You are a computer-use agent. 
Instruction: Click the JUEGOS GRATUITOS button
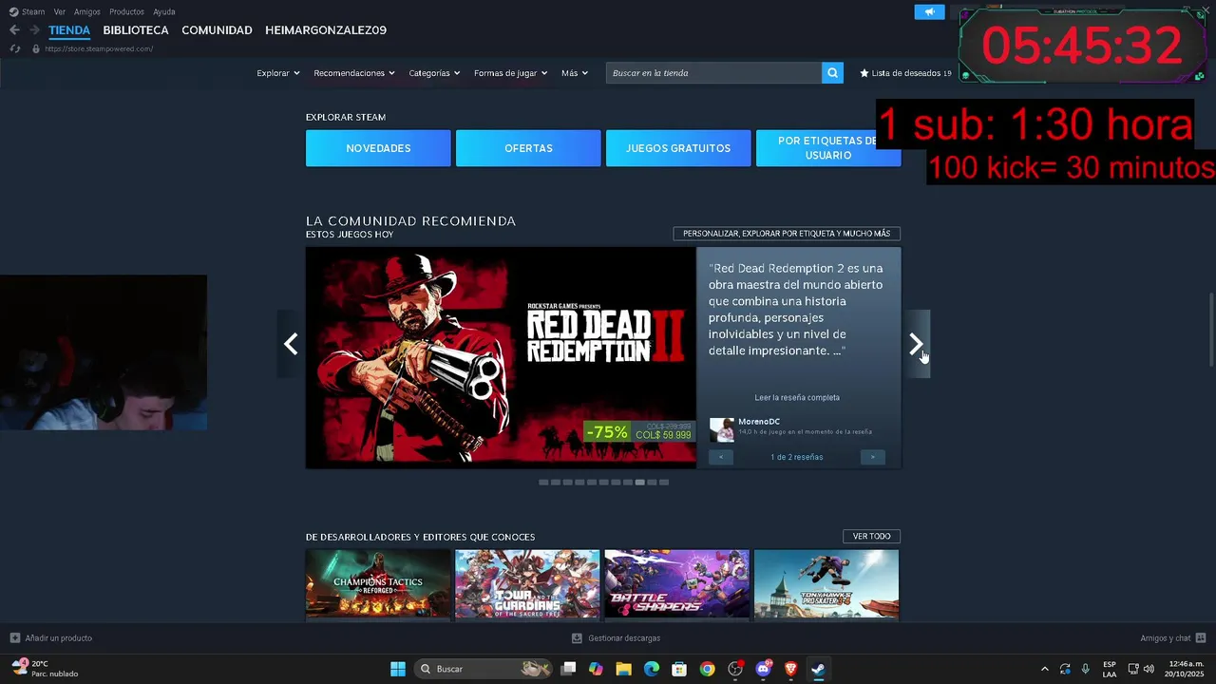pos(678,148)
